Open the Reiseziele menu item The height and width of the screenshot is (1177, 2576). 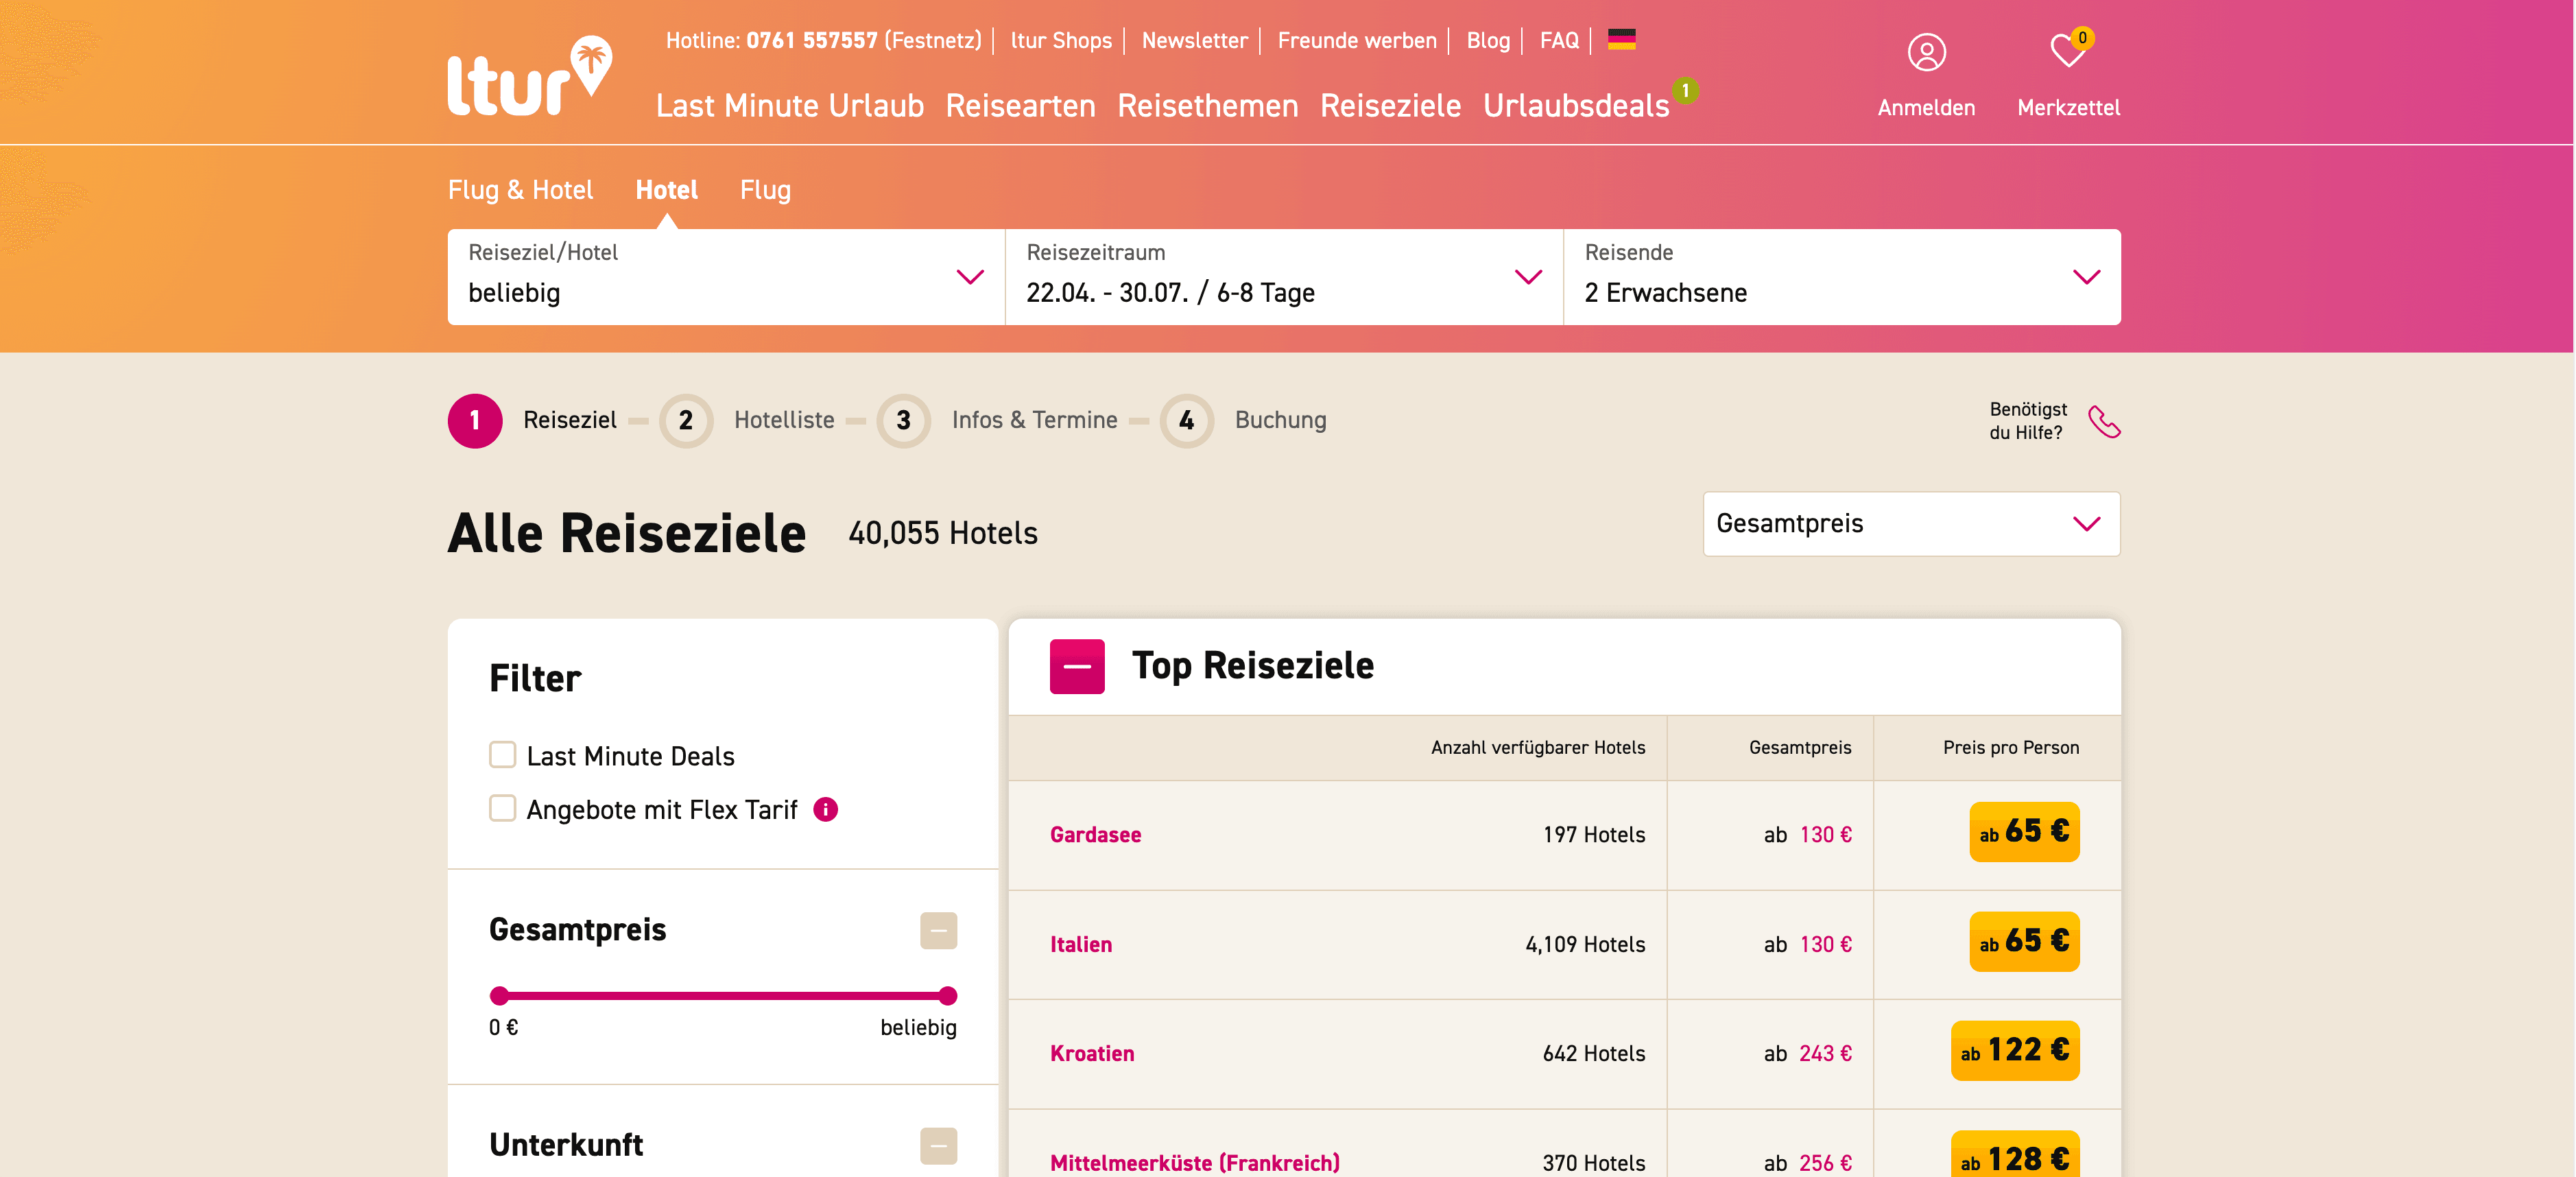(1389, 106)
